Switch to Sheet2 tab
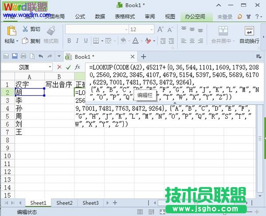The height and width of the screenshot is (216, 266). [64, 203]
